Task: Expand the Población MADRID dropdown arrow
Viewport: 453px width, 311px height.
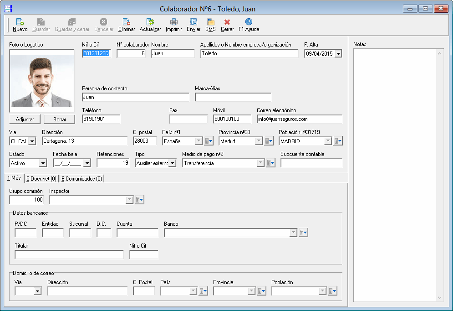Action: click(x=328, y=141)
